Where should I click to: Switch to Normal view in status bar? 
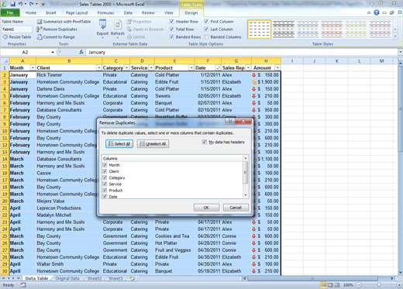point(324,285)
